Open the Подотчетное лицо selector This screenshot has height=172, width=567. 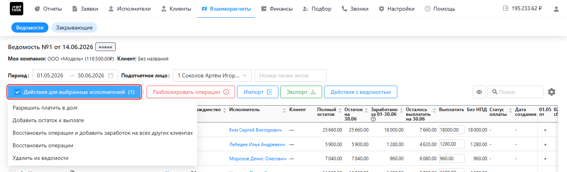pos(212,75)
